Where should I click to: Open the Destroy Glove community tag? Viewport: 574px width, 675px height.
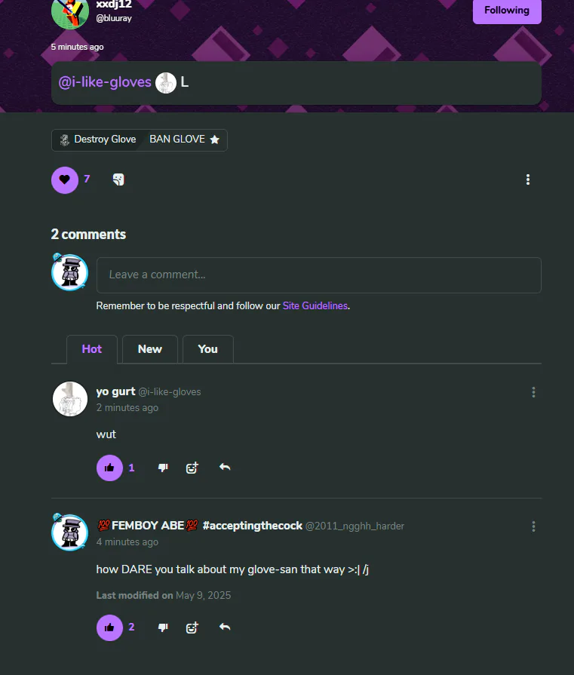coord(99,140)
